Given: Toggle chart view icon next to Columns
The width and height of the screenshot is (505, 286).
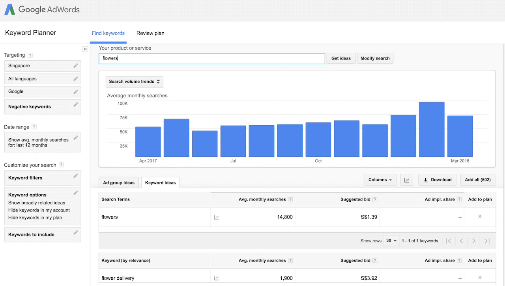Looking at the screenshot, I should point(406,180).
